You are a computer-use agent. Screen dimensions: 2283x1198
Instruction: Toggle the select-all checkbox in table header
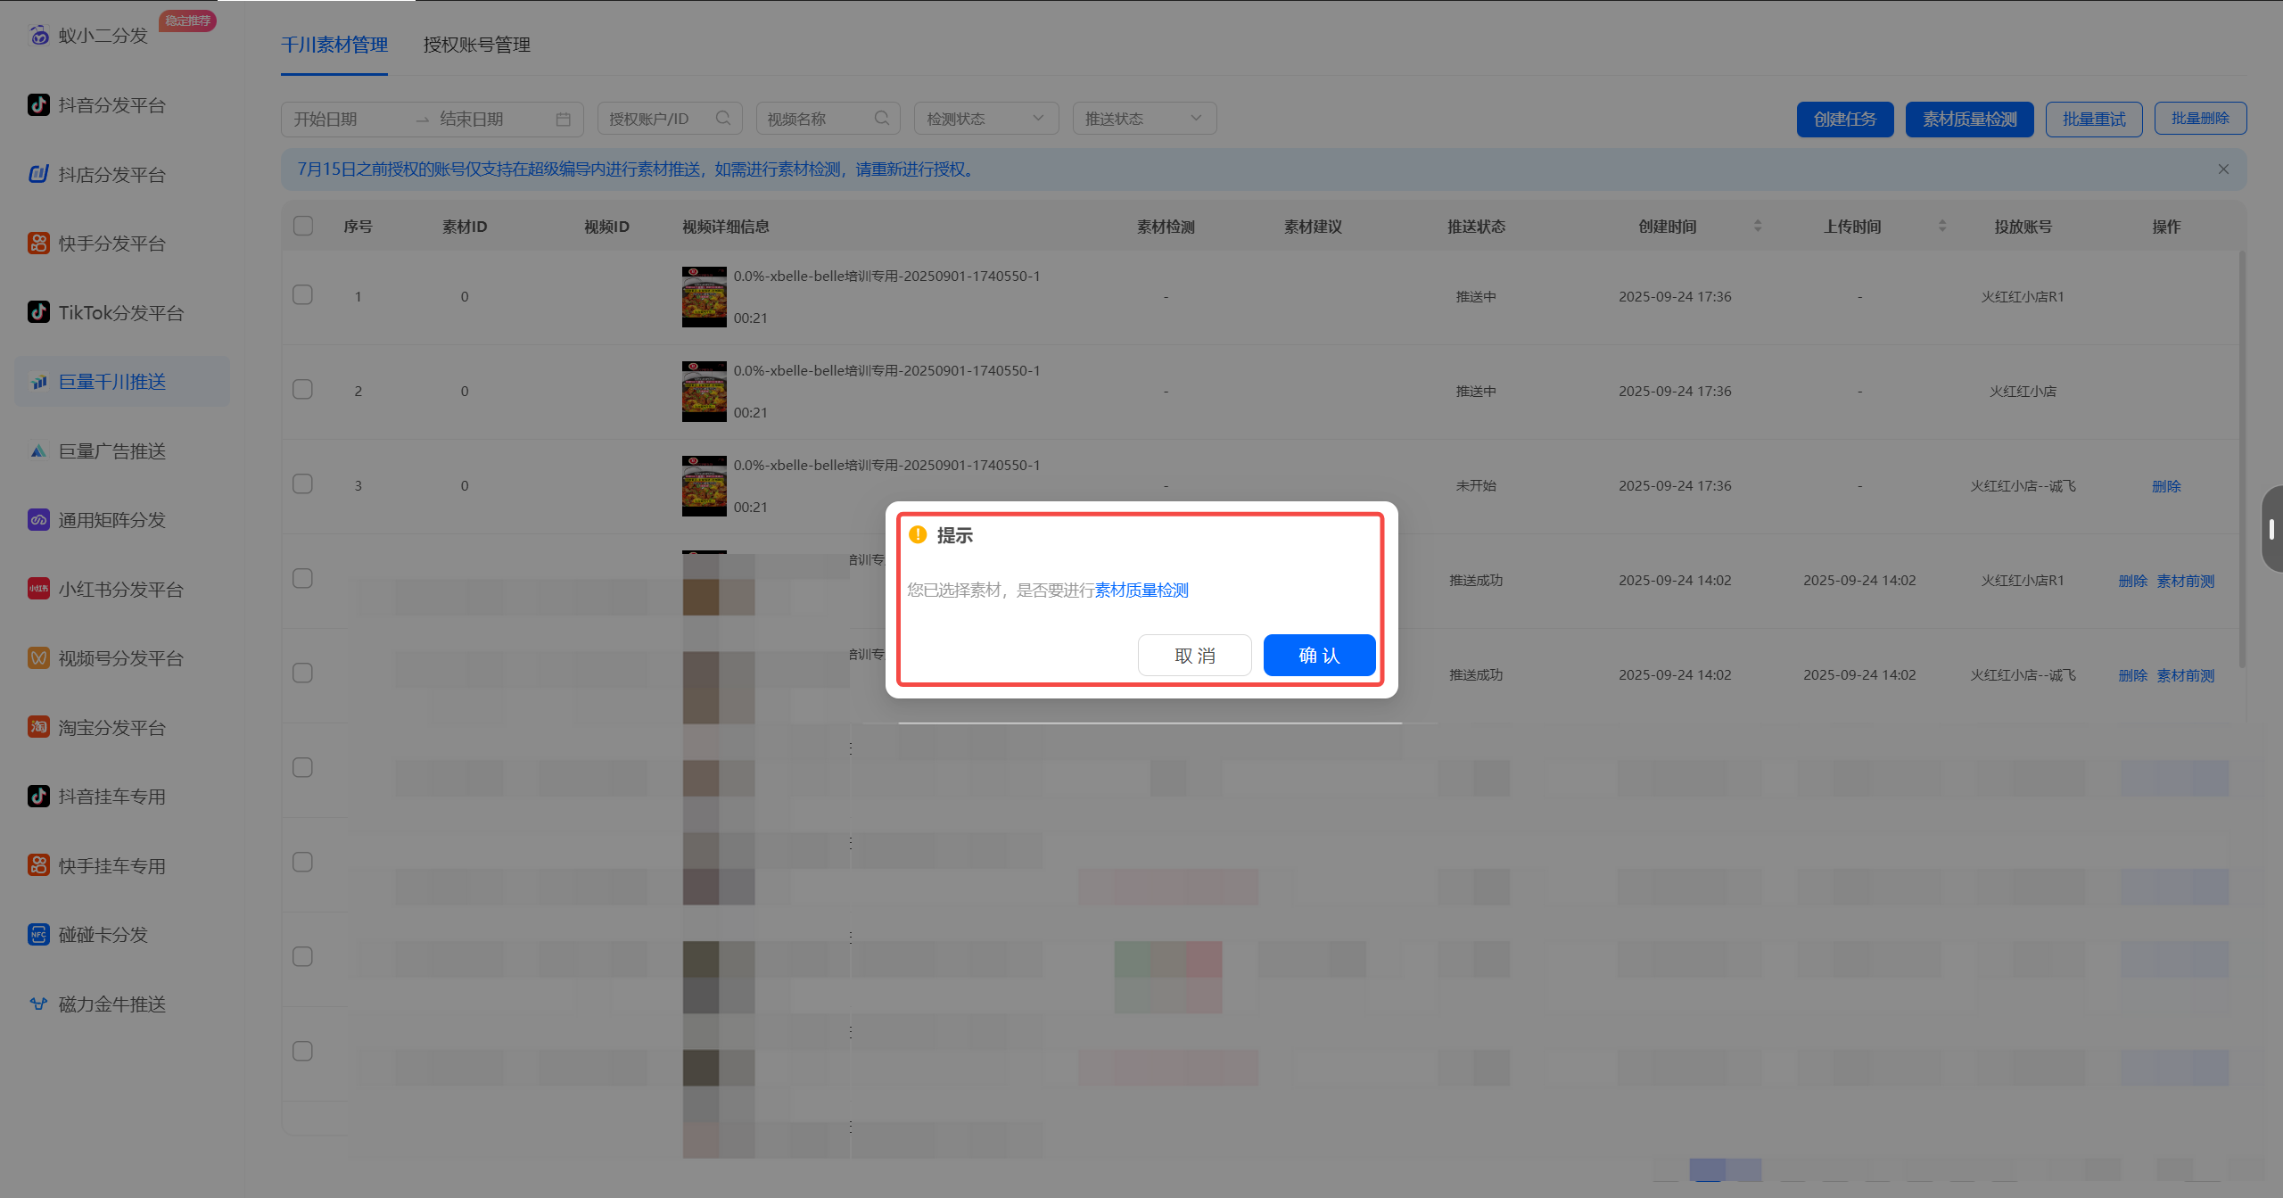coord(303,226)
